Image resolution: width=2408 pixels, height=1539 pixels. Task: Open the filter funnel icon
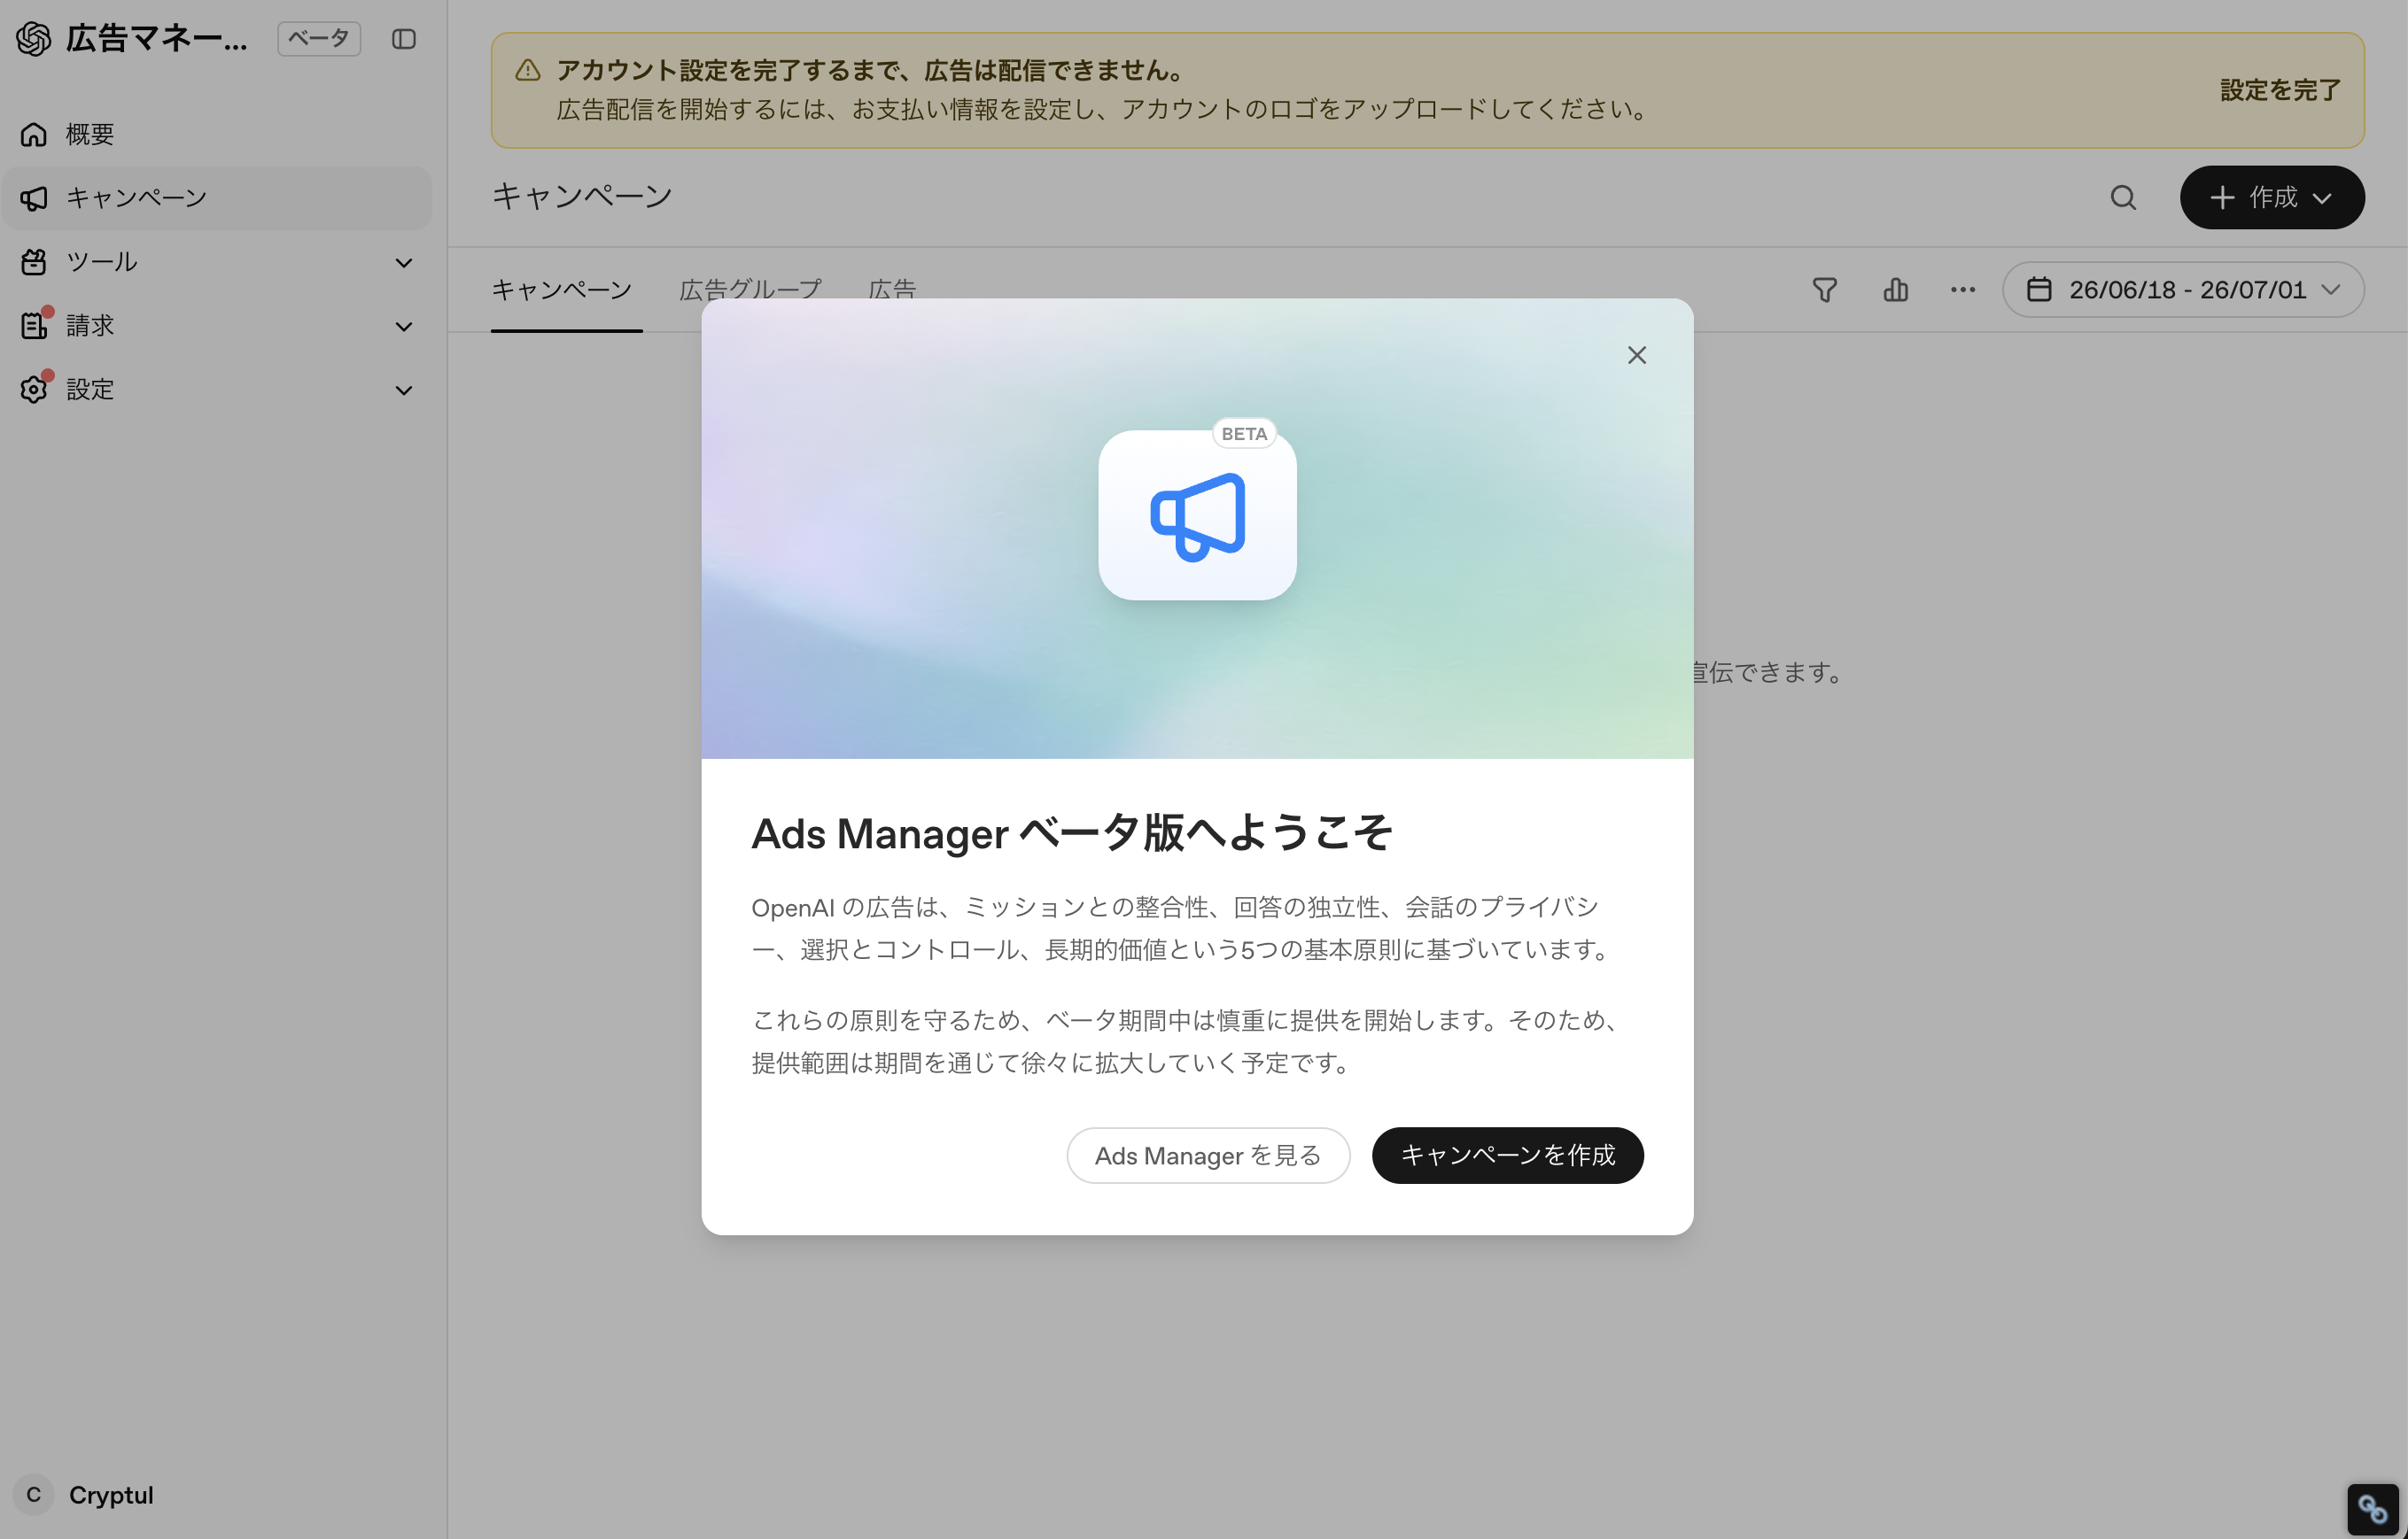pos(1825,290)
